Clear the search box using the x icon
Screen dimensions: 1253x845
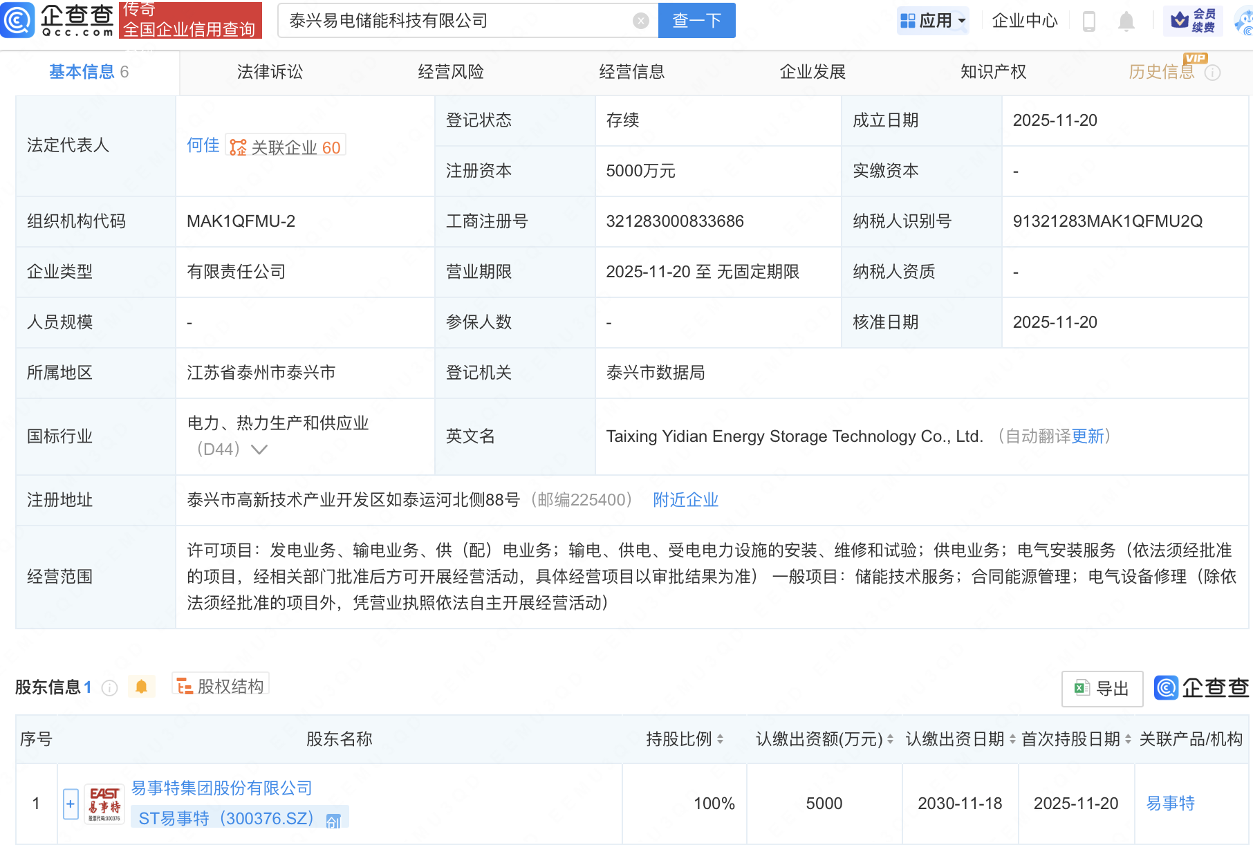click(x=640, y=20)
